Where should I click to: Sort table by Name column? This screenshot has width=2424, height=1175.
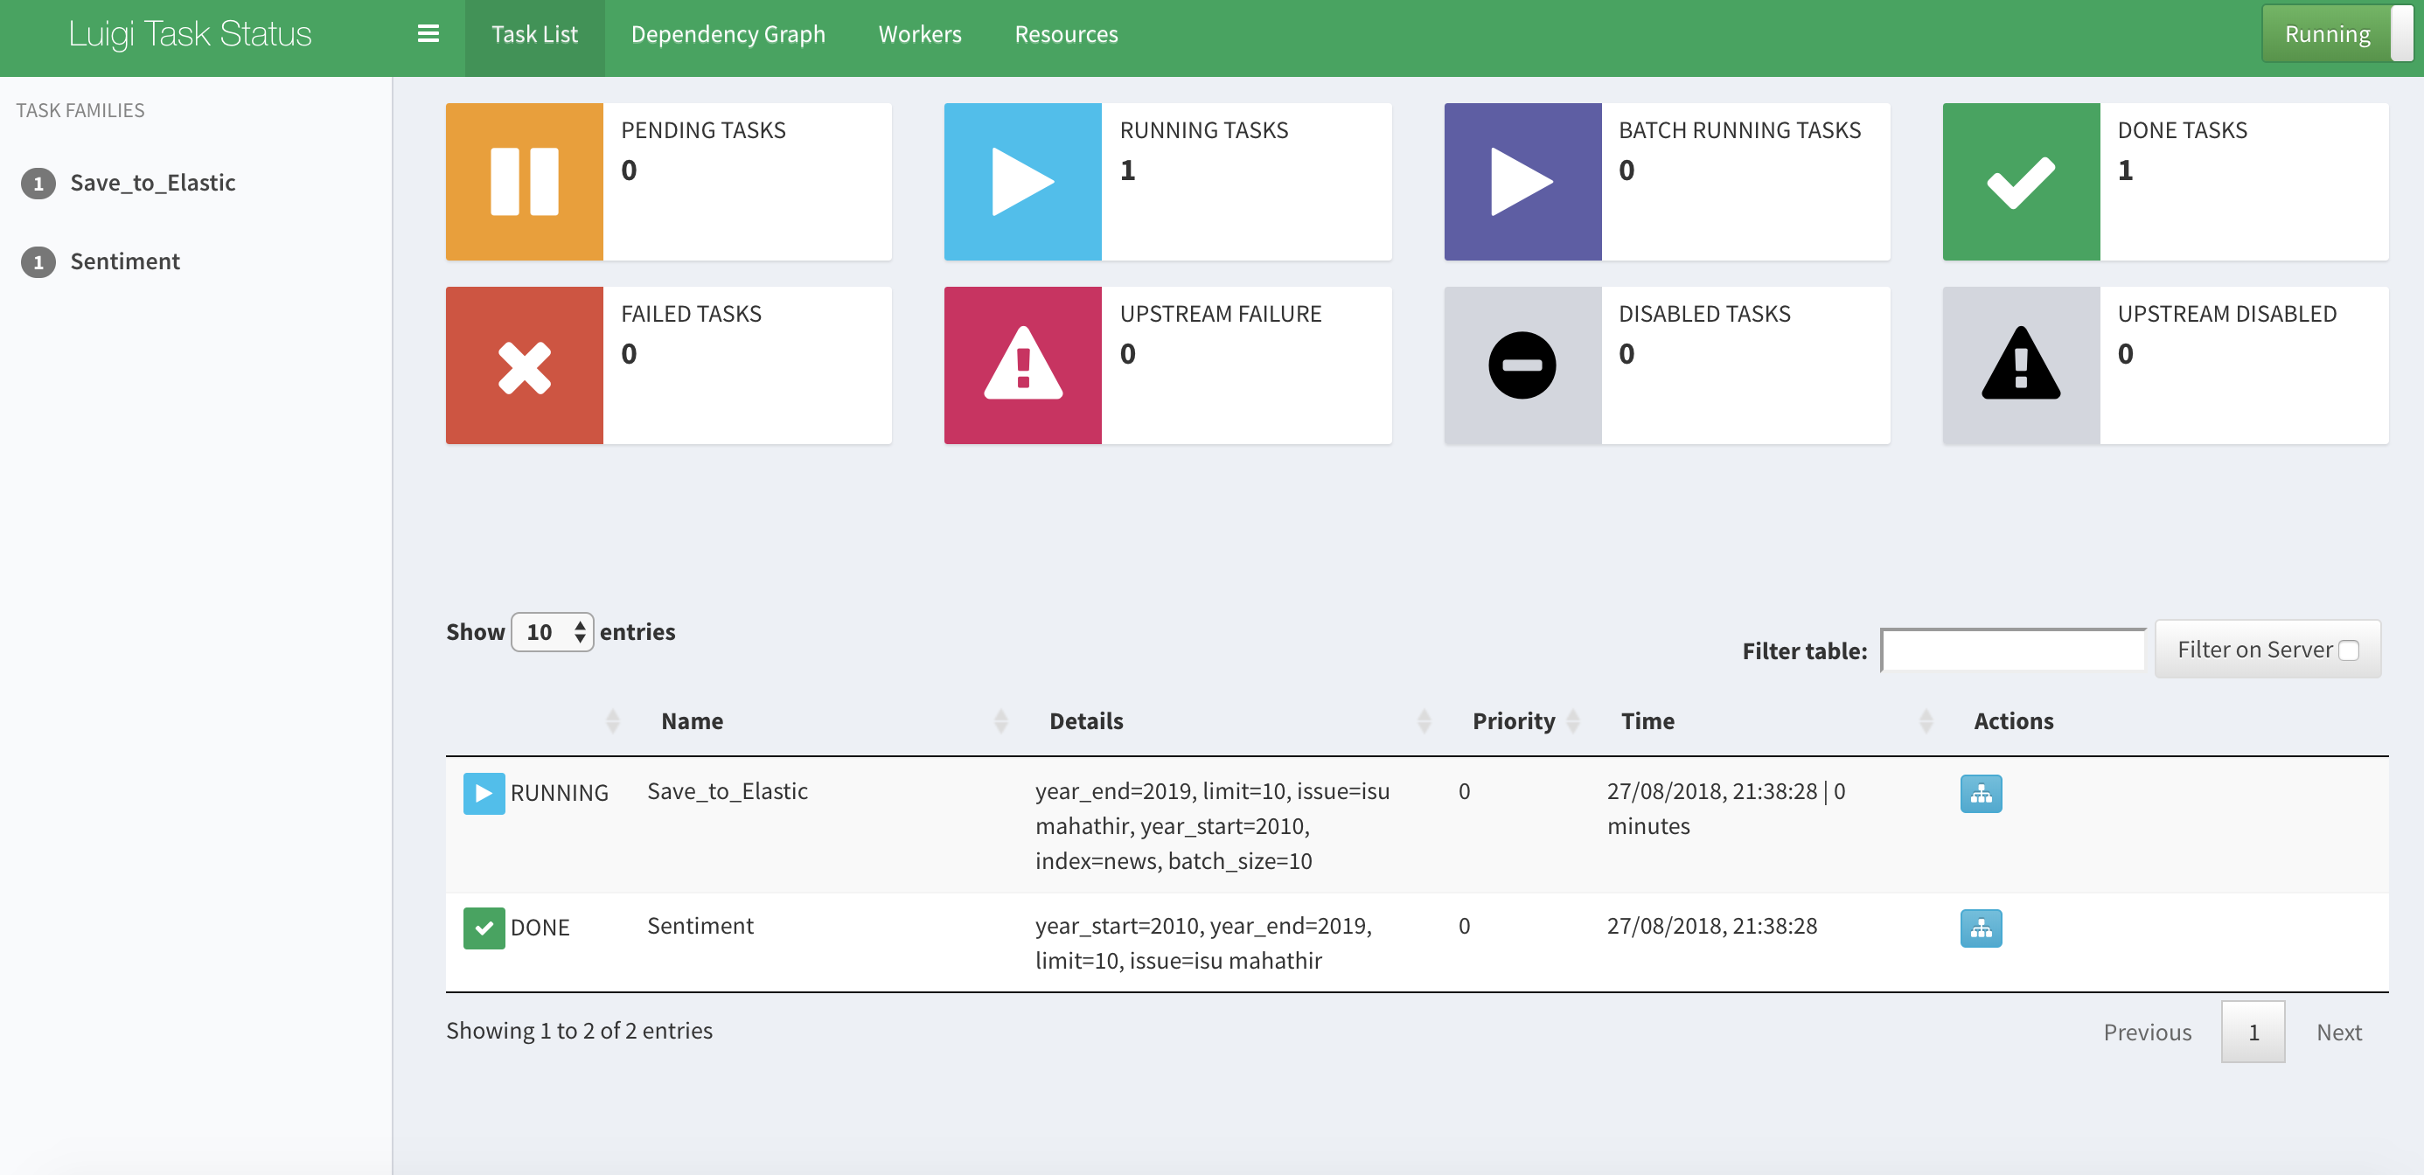(x=693, y=721)
